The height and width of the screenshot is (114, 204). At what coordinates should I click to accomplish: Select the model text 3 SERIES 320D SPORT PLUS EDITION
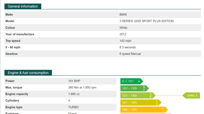[147, 21]
